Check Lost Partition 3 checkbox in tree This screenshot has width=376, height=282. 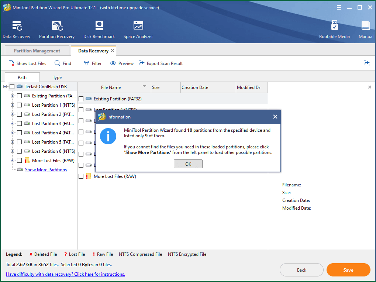coord(20,124)
